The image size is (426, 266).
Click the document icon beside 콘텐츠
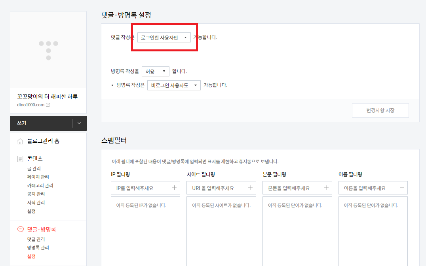20,158
